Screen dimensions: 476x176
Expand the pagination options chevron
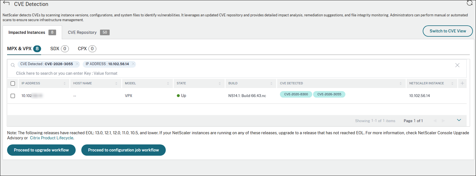pos(459,120)
